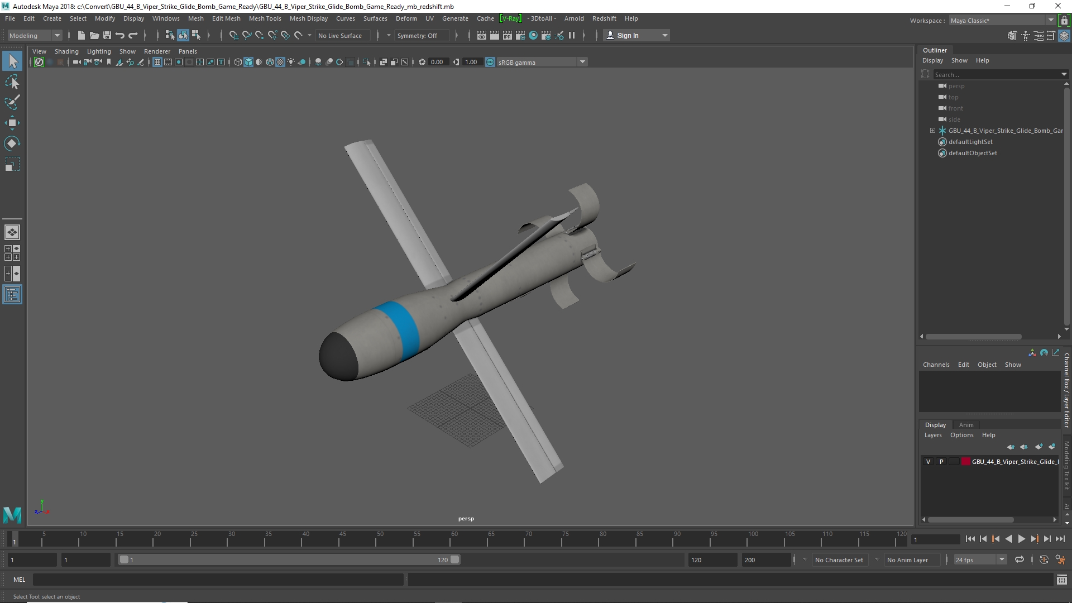The image size is (1072, 603).
Task: Click the No Live Surface field
Action: pyautogui.click(x=342, y=35)
